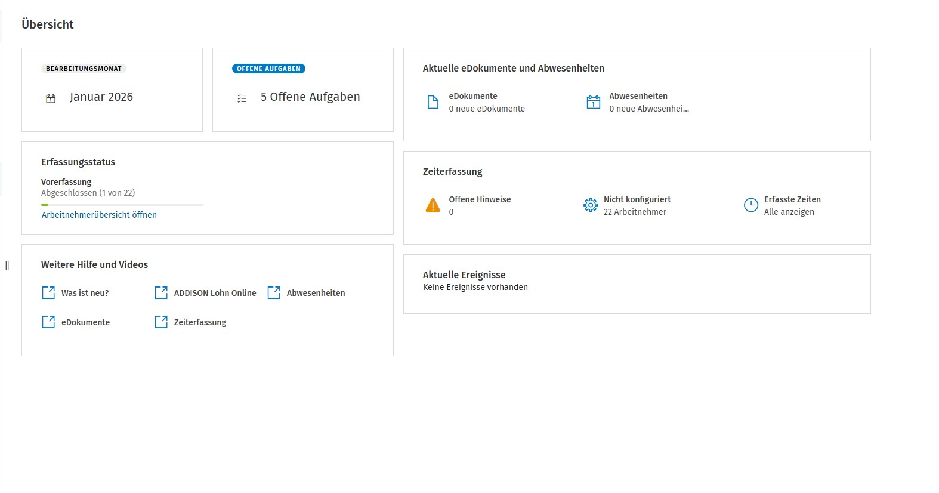
Task: Click the Aktuelle eDokumente und Abwesenheiten heading
Action: point(514,68)
